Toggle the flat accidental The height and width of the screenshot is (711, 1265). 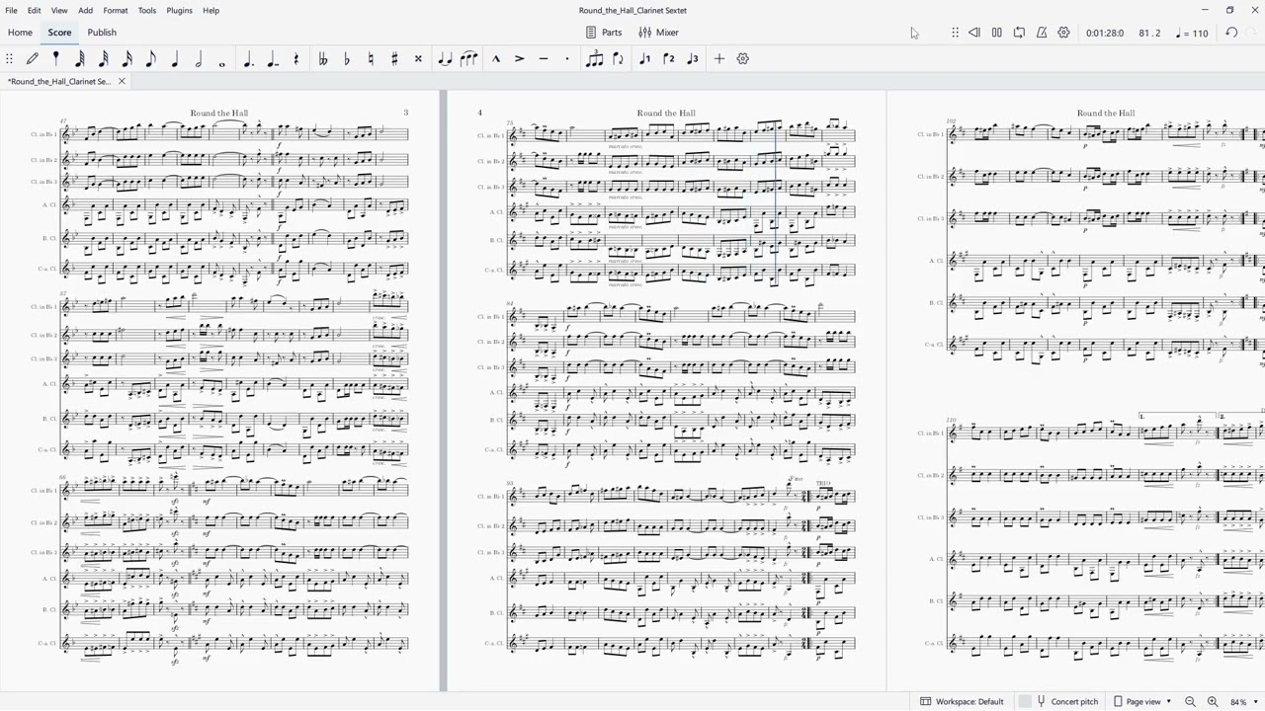click(346, 59)
